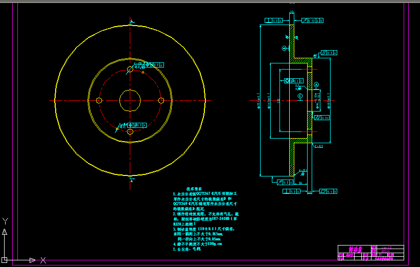Select the dimension 28 text

coord(300,183)
